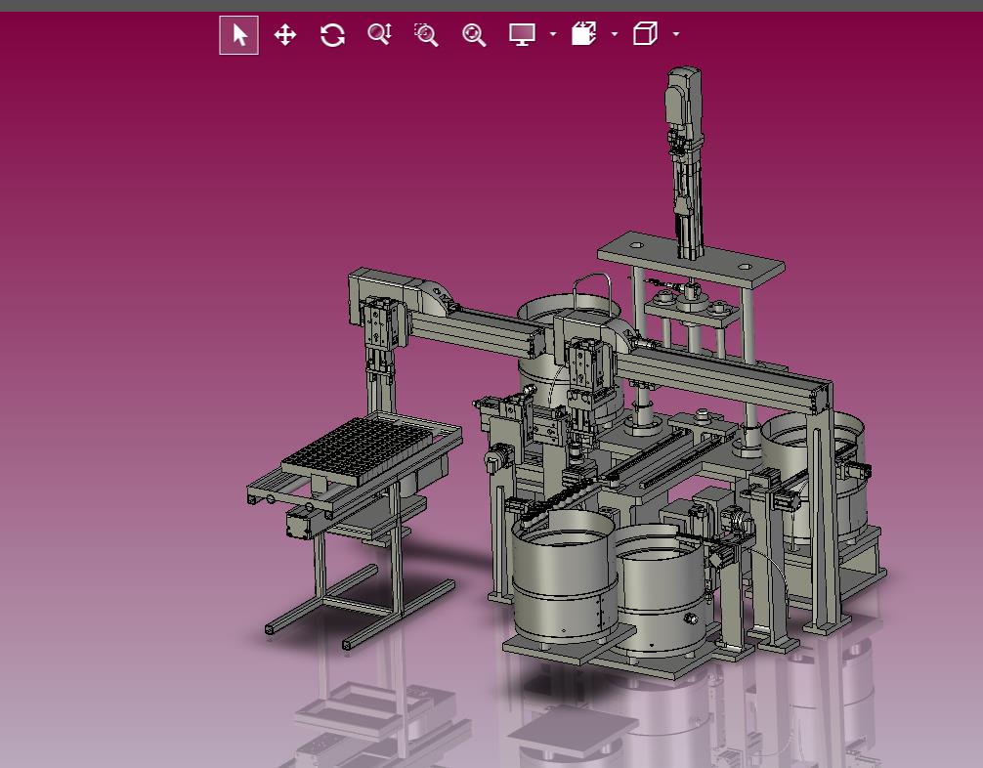Click the monitor display mode icon
Viewport: 983px width, 768px height.
523,35
